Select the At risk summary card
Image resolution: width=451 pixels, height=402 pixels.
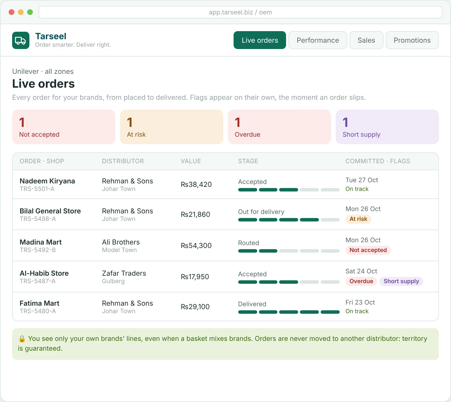pos(172,127)
